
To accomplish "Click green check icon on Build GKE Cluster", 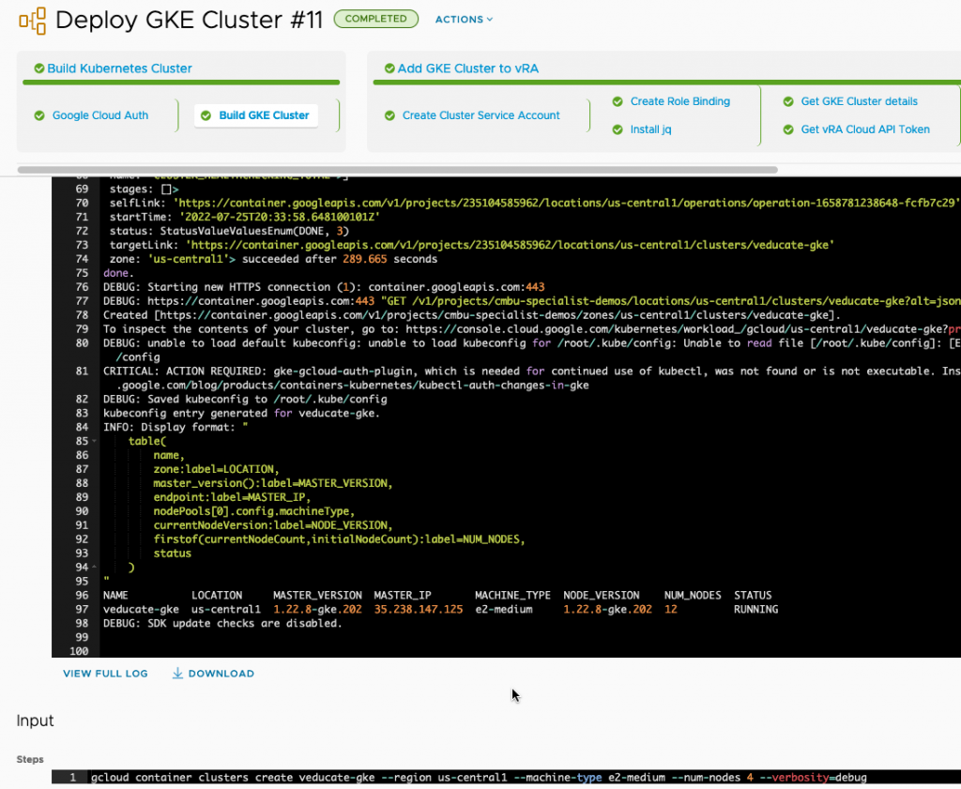I will [x=206, y=115].
